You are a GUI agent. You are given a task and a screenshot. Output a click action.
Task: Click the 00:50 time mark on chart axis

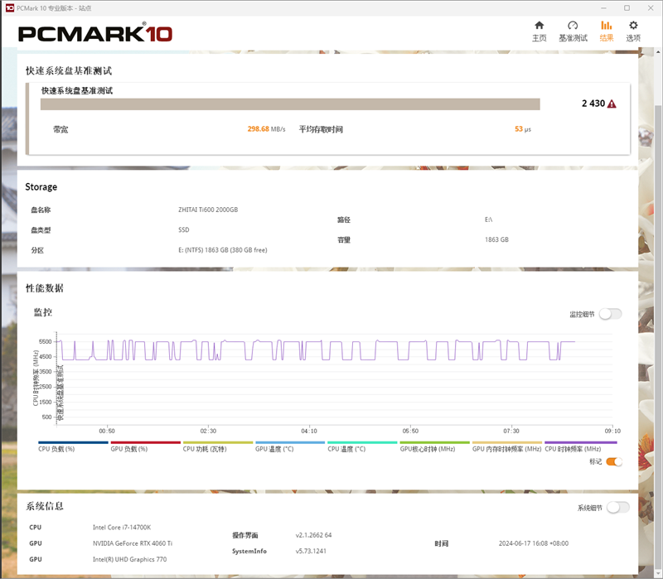(107, 431)
